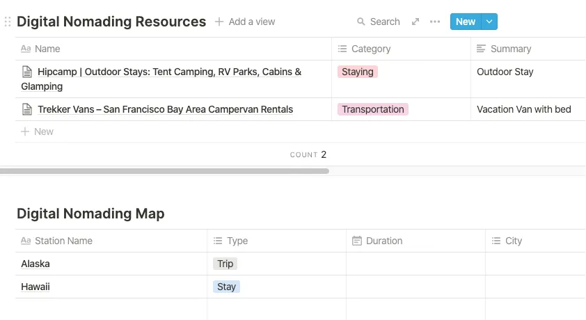This screenshot has width=586, height=320.
Task: Click the page icon next to Hipcamp entry
Action: tap(27, 72)
